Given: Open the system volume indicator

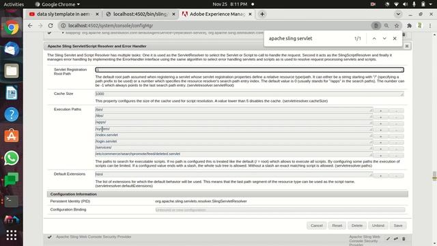Looking at the screenshot, I should point(405,4).
